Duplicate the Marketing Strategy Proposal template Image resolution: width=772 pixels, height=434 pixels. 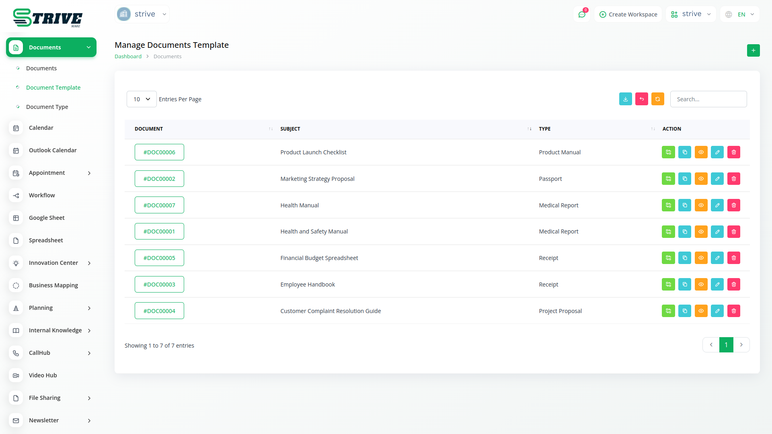(x=684, y=179)
